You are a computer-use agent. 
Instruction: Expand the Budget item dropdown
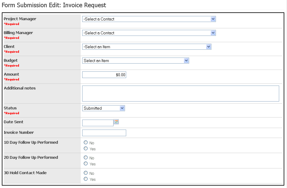point(136,61)
